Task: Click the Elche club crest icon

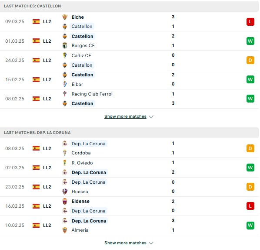Action: 65,17
